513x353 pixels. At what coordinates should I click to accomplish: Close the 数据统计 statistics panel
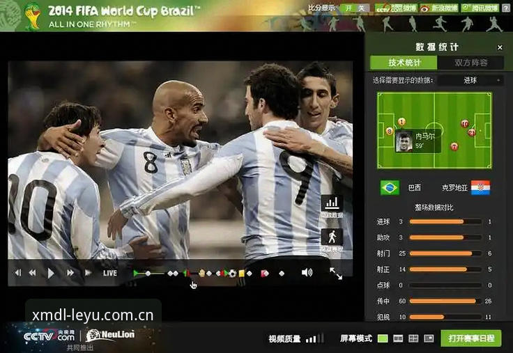500,47
